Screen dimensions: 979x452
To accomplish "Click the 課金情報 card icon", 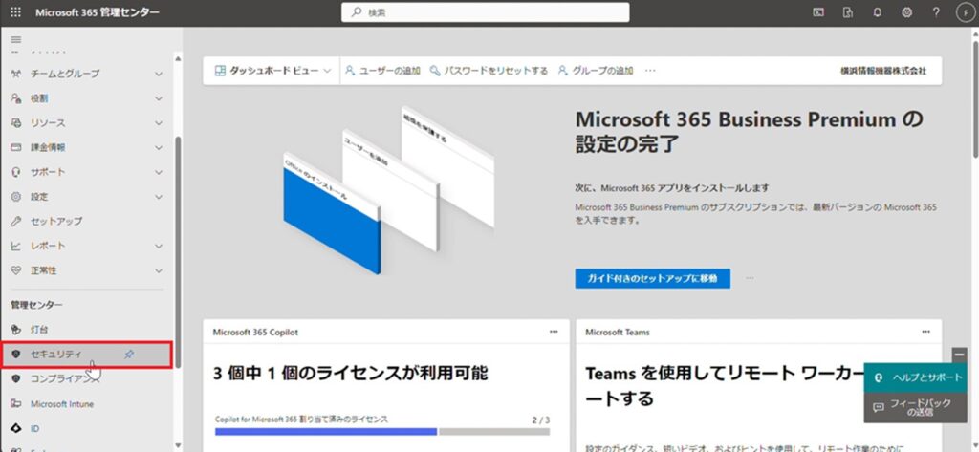I will [16, 147].
